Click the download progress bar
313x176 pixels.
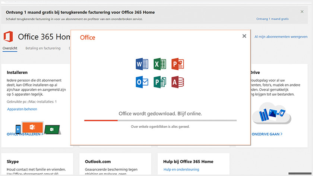click(x=160, y=121)
